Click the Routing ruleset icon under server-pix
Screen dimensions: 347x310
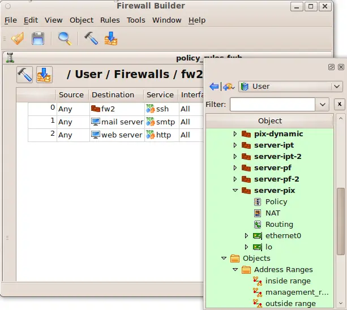[x=258, y=225]
